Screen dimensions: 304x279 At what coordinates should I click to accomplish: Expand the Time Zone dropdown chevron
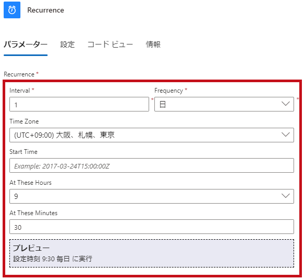click(x=285, y=135)
